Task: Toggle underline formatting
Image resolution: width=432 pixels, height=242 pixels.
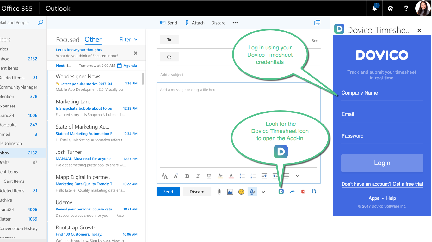Action: pyautogui.click(x=209, y=176)
